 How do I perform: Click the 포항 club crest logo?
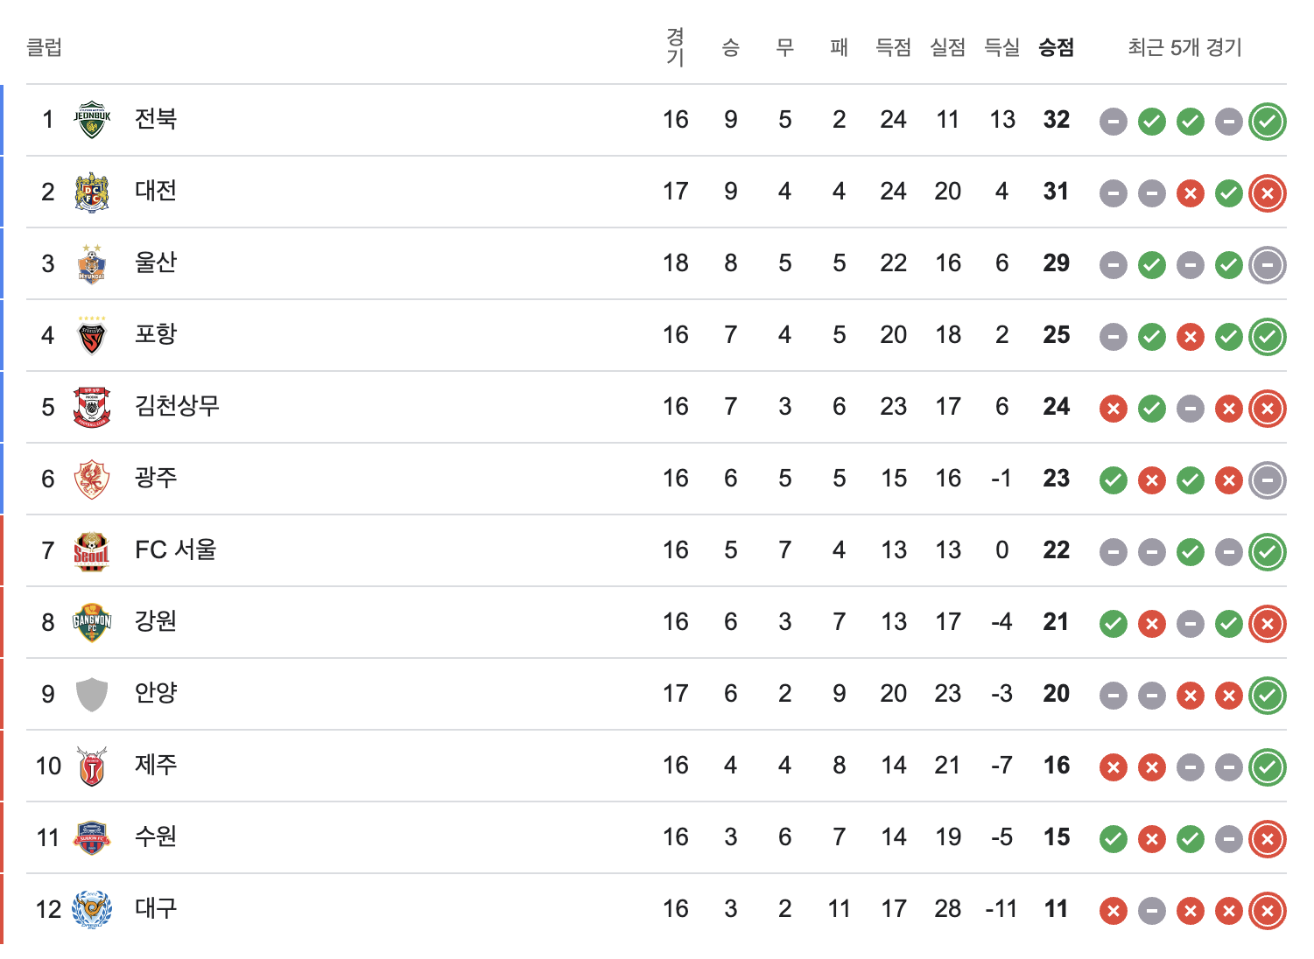[92, 335]
